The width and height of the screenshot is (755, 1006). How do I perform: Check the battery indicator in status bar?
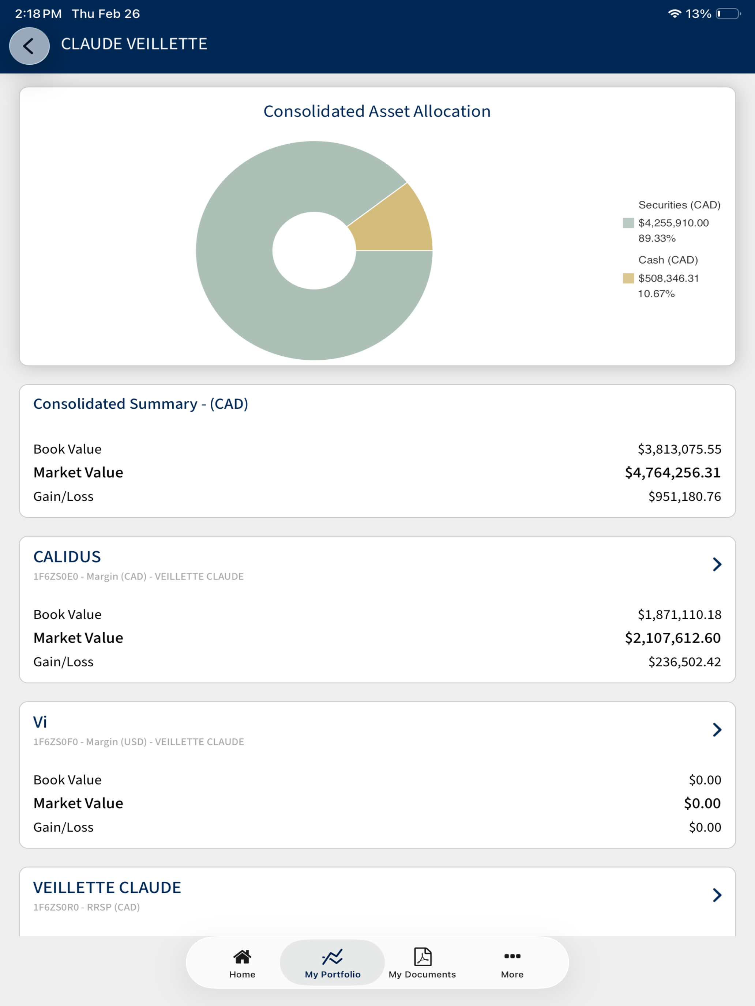click(728, 14)
